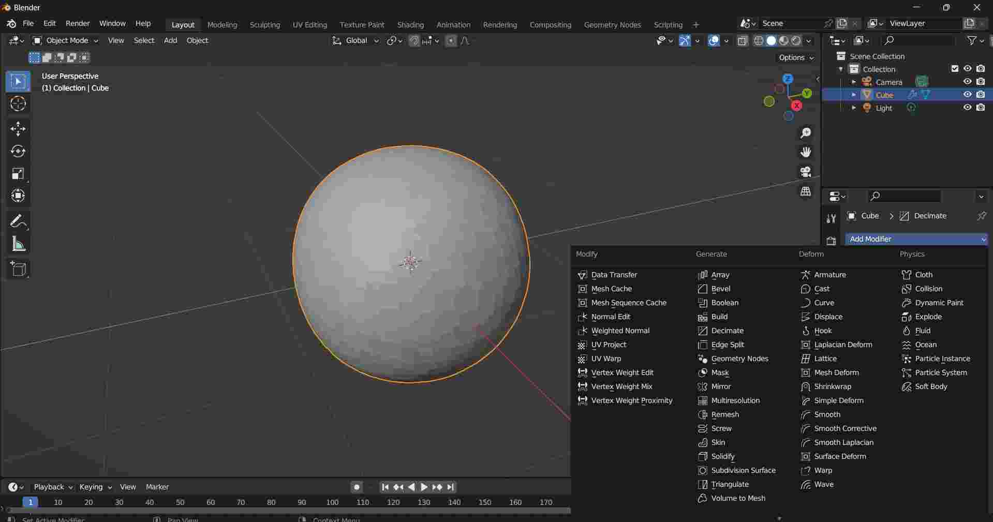Viewport: 993px width, 522px height.
Task: Hide Cube in viewport via eye icon
Action: coord(967,95)
